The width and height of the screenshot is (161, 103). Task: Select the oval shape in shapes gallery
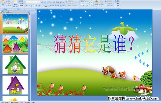coord(92,1)
